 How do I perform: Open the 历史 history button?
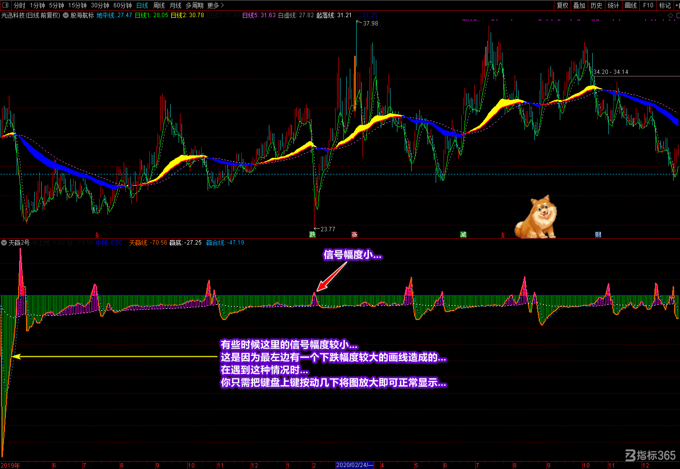point(596,5)
